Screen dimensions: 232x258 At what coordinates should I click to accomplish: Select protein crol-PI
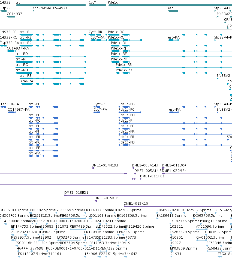pos(43,134)
